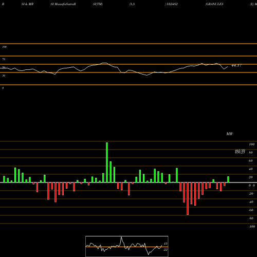Click the -20 label on MR axis
The image size is (257, 257).
[x=251, y=194]
